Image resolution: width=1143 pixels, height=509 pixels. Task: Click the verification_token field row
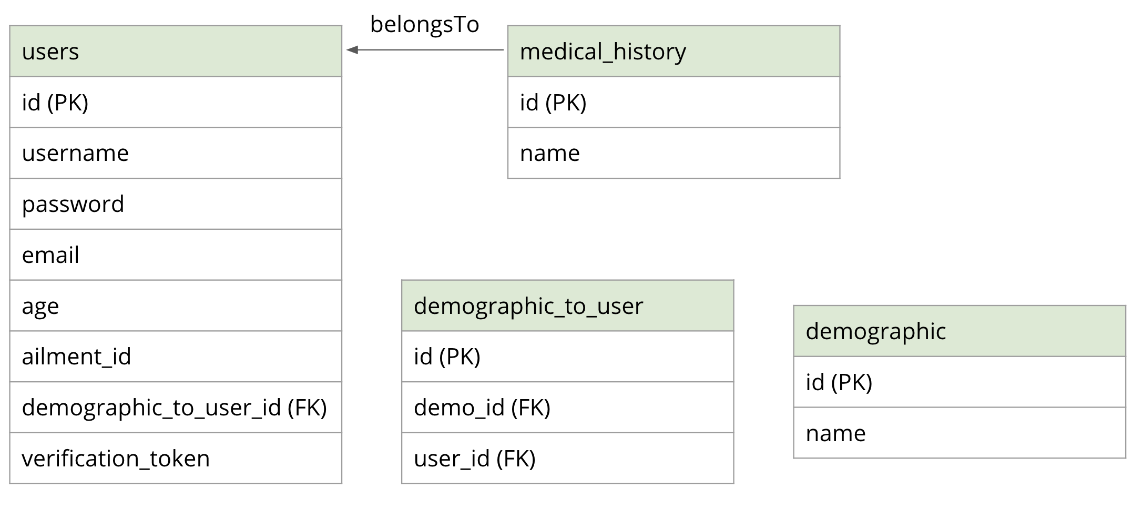tap(176, 459)
